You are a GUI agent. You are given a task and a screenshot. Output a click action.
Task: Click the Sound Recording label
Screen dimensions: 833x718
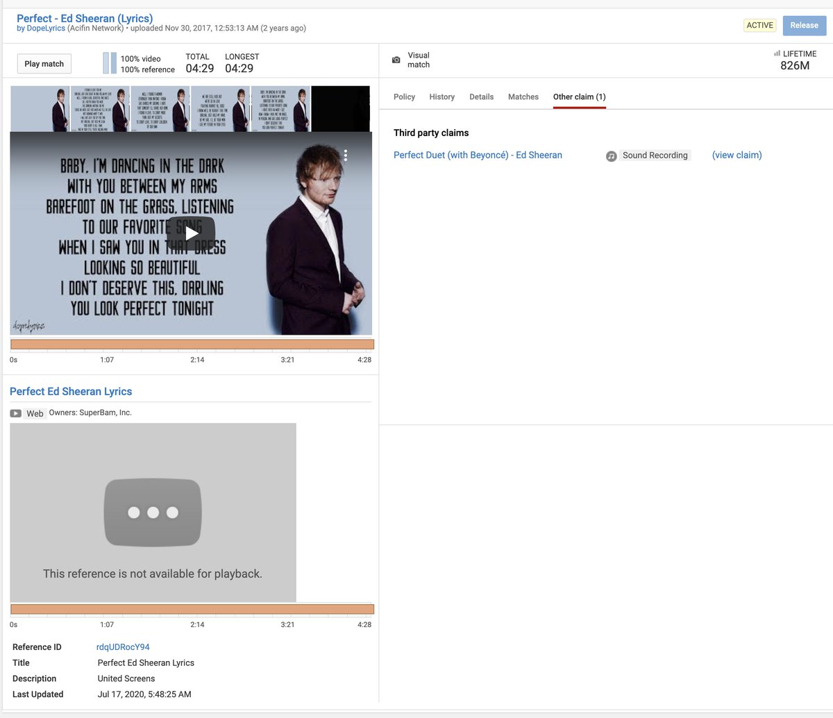coord(655,156)
